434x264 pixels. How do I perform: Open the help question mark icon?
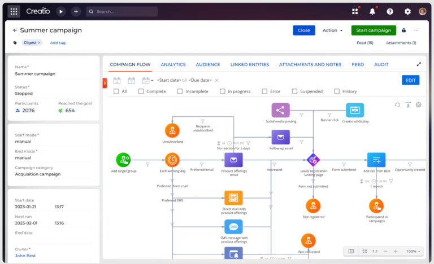tap(390, 11)
